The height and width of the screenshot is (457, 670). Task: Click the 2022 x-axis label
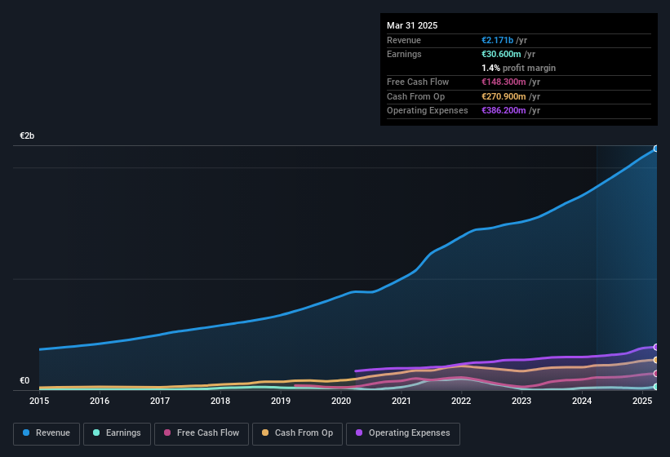pyautogui.click(x=461, y=401)
